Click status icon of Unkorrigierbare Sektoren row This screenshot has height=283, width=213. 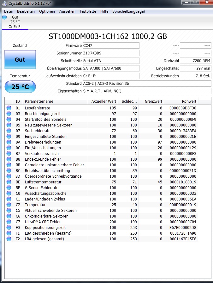9,216
